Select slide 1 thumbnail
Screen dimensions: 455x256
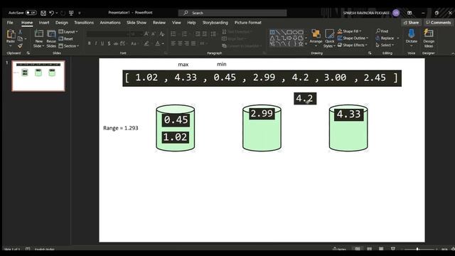(x=38, y=76)
